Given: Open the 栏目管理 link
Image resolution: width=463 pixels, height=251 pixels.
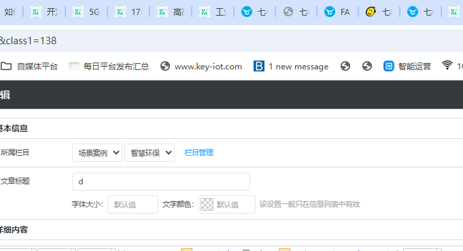Looking at the screenshot, I should (x=199, y=152).
